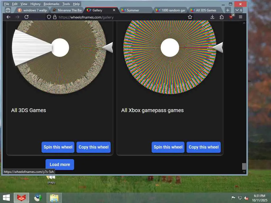Open the hamburger application menu
The image size is (271, 203).
[240, 17]
